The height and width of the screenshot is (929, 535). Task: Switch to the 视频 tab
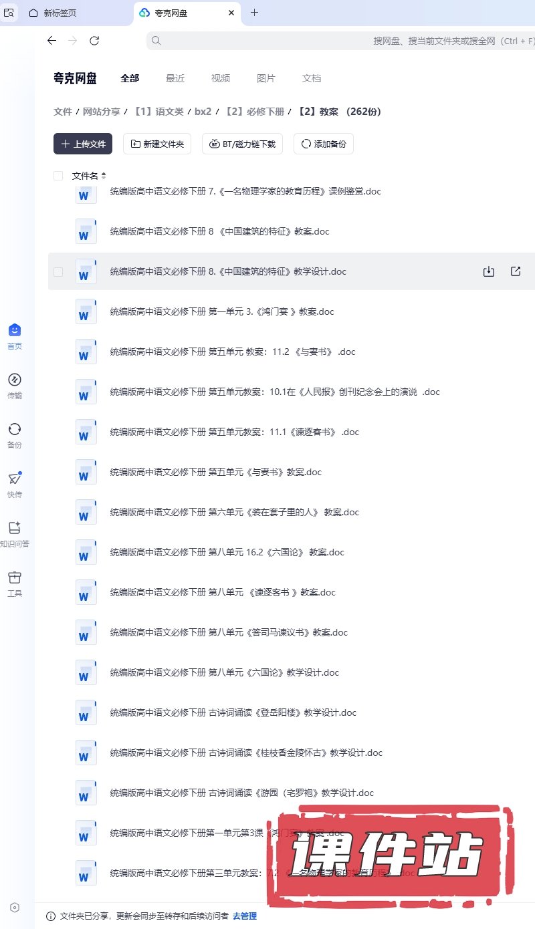221,78
